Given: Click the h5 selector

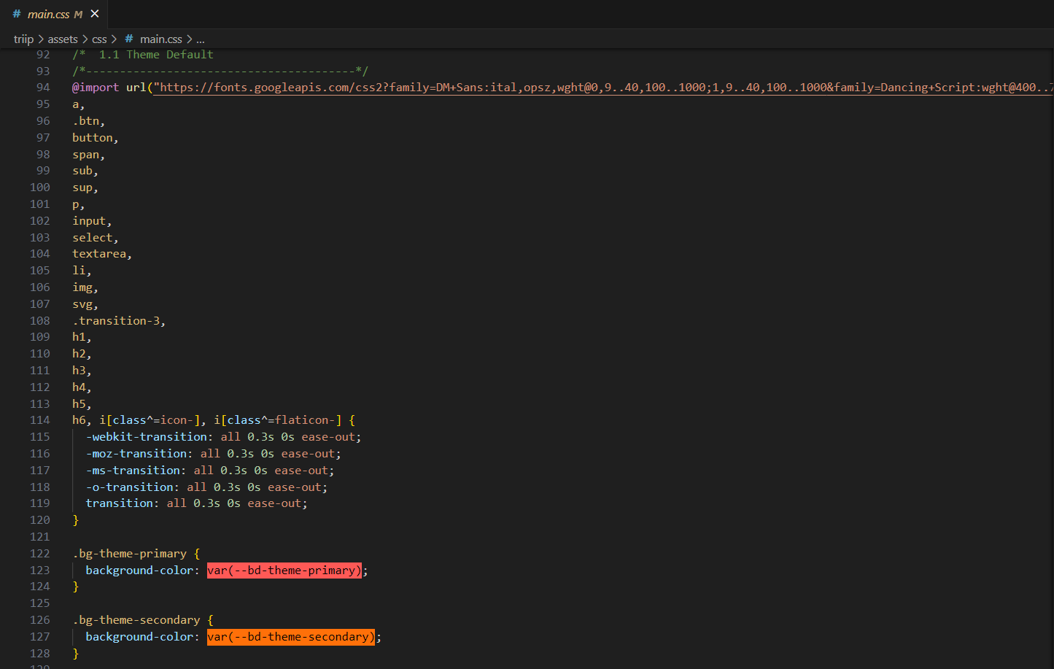Looking at the screenshot, I should (x=79, y=404).
